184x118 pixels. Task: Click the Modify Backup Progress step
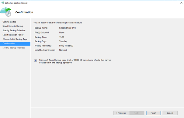(x=14, y=48)
